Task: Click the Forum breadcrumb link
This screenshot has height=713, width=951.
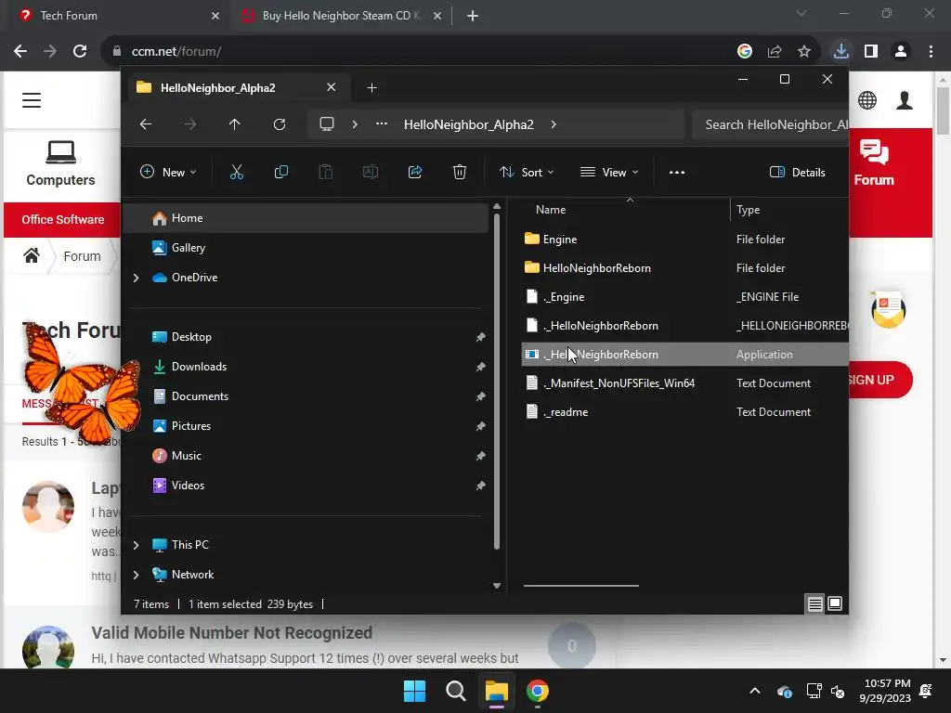Action: (82, 256)
